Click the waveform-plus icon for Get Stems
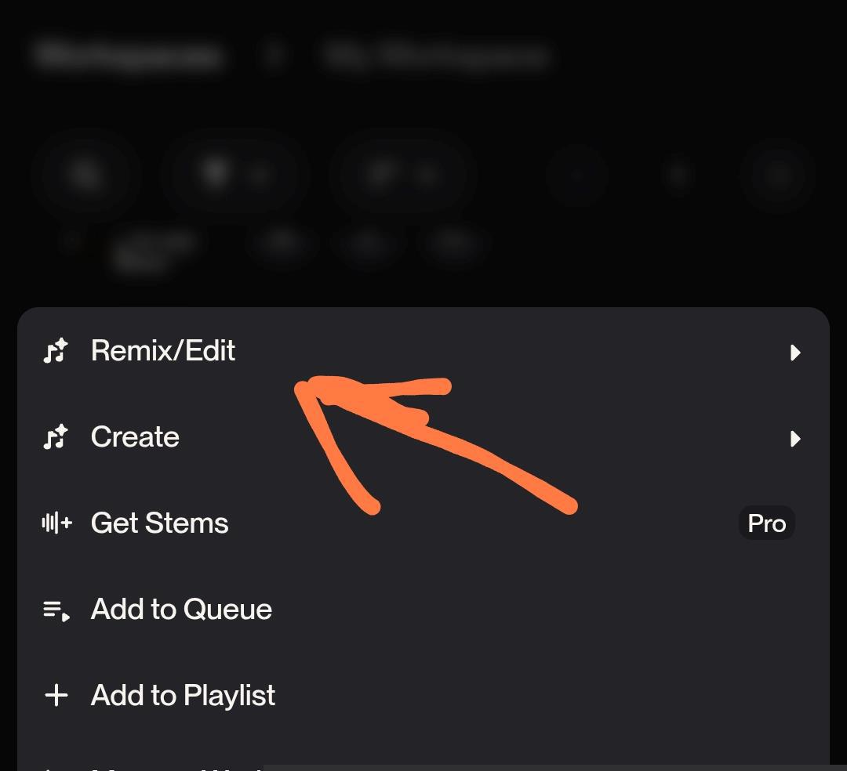Screen dimensions: 847x771 point(56,523)
